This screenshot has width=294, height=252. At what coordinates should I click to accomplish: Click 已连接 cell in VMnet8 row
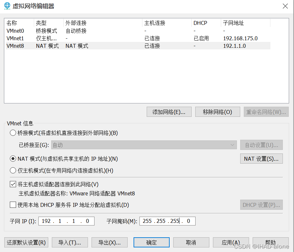pos(152,46)
